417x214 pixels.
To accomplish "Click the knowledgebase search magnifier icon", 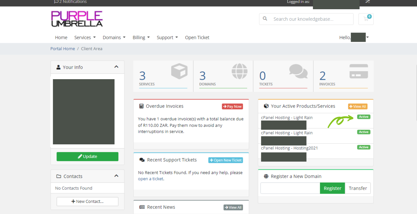I will point(265,19).
